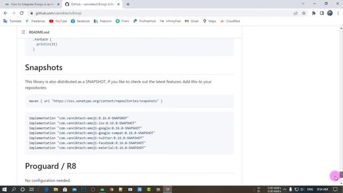The height and width of the screenshot is (193, 343).
Task: Click the emoji-facebook:0.16.0-SNAPSHOT line
Action: (x=87, y=143)
